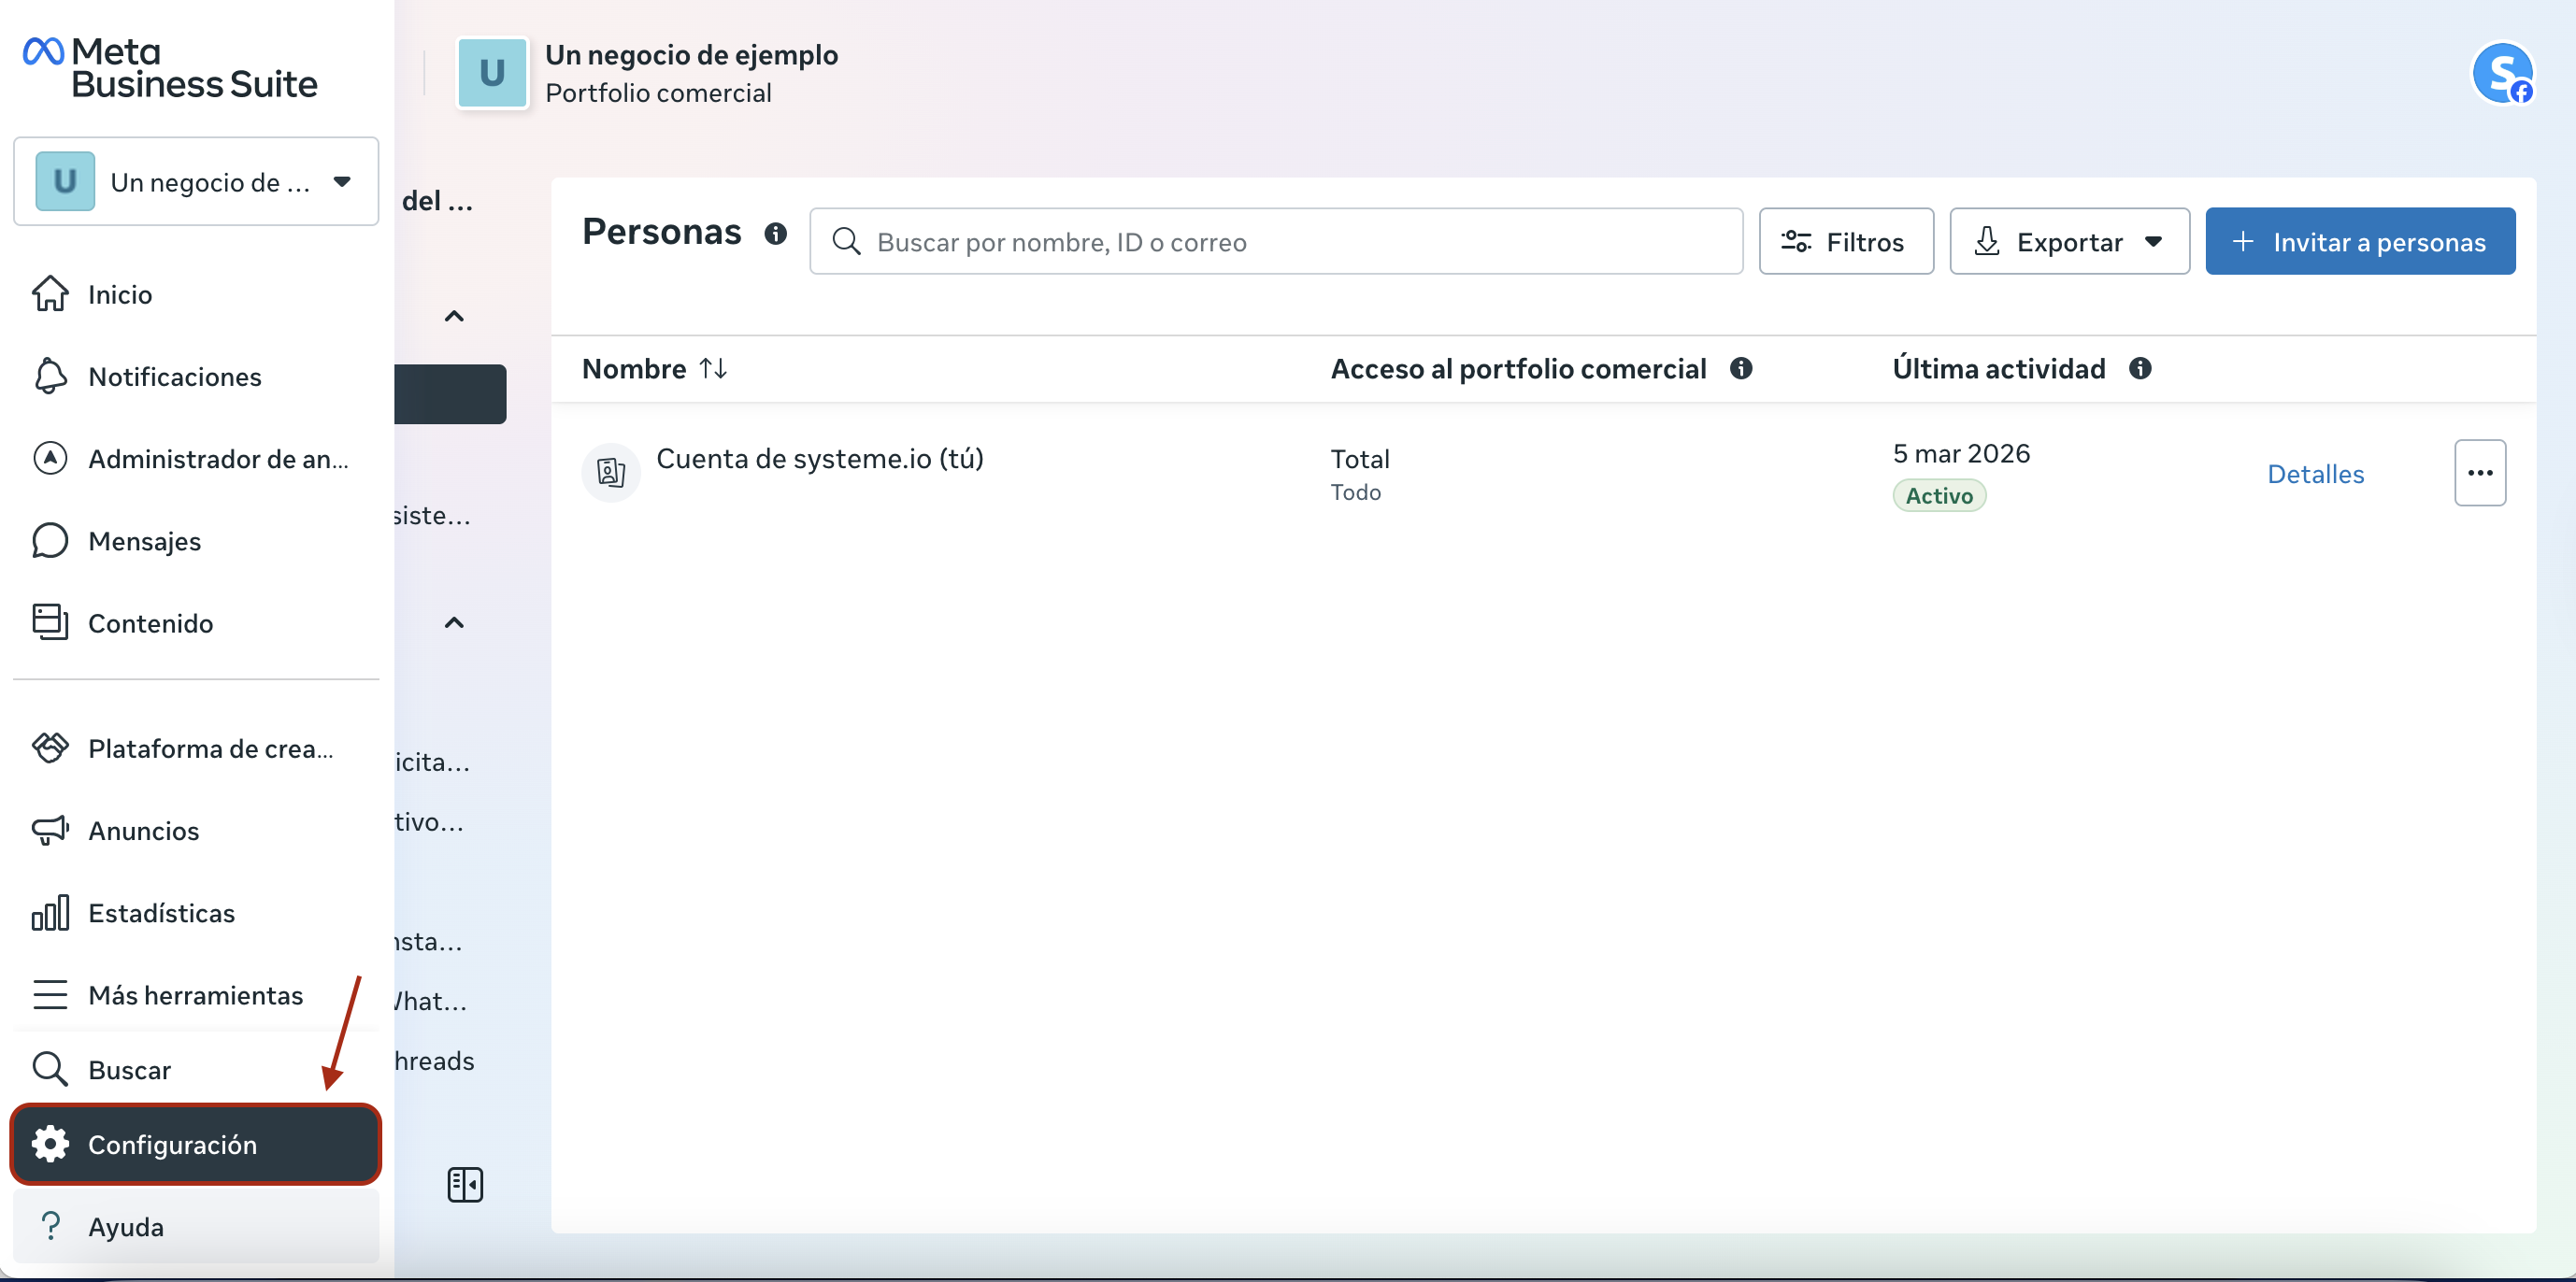The width and height of the screenshot is (2576, 1282).
Task: Open Estadísticas in the sidebar
Action: coord(161,913)
